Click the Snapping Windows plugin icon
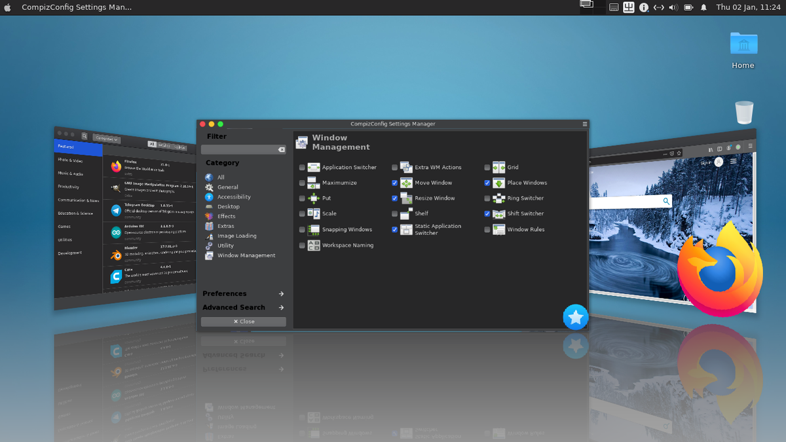The height and width of the screenshot is (442, 786). point(313,230)
